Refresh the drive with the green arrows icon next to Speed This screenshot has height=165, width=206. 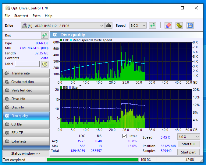click(x=153, y=26)
